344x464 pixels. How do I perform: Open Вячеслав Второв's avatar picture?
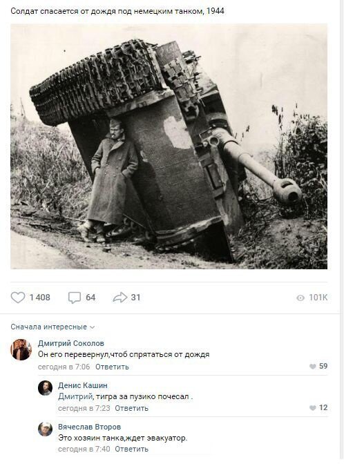point(46,429)
